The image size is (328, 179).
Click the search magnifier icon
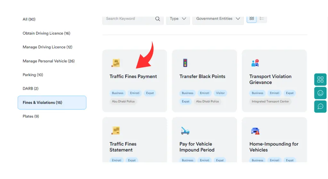pos(158,19)
